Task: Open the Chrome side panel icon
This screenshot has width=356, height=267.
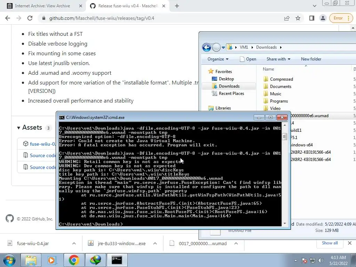Action: [312, 18]
